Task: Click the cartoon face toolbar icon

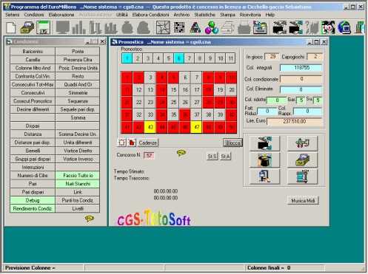Action: pos(328,27)
